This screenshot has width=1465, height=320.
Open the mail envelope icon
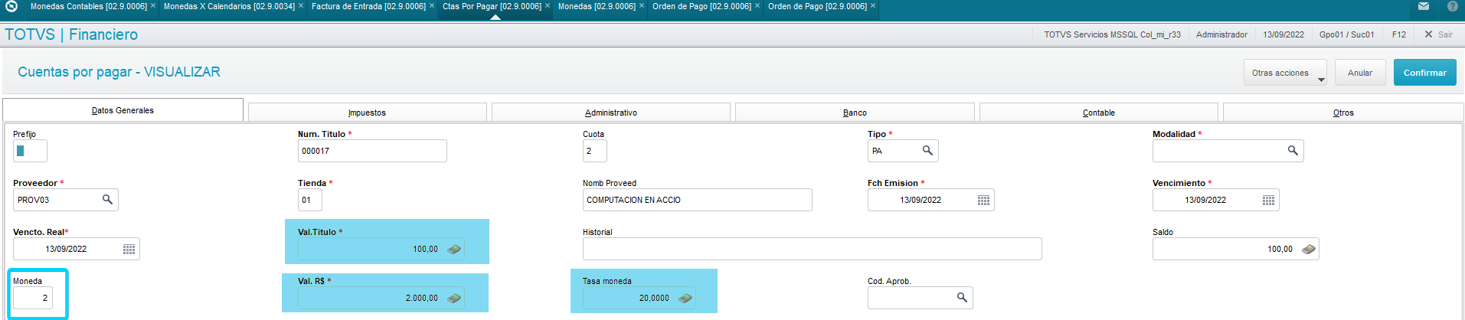point(1424,6)
